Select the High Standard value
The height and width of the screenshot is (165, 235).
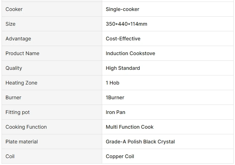pyautogui.click(x=123, y=68)
